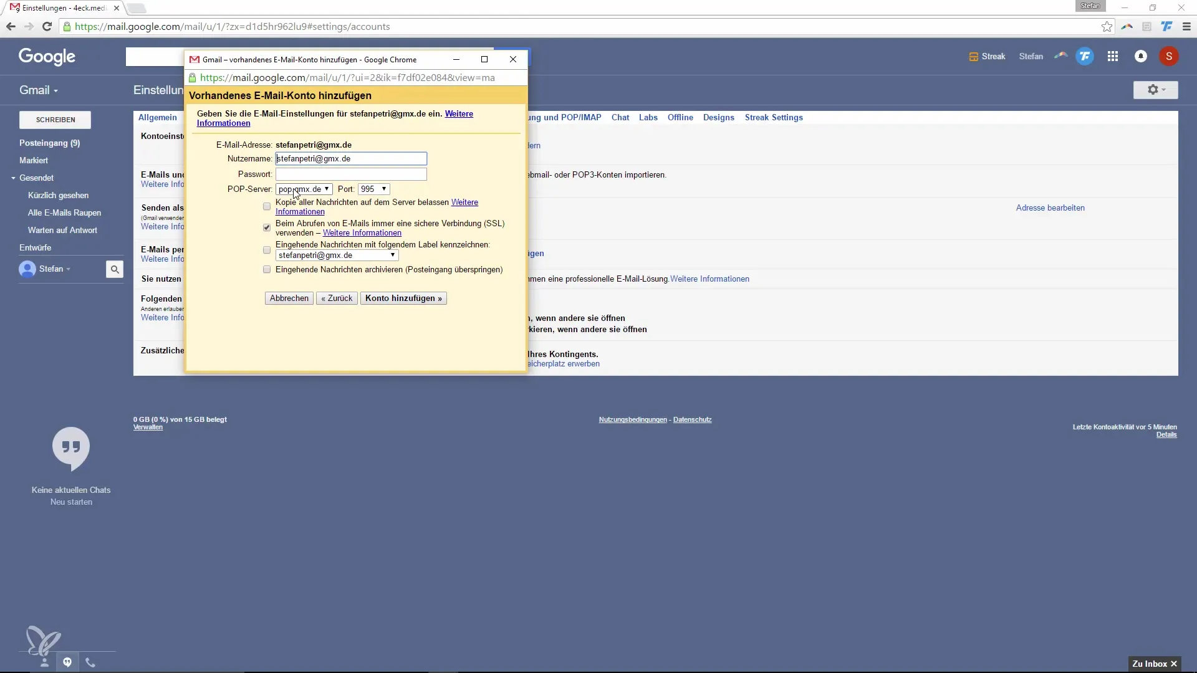Screen dimensions: 1197x673
Task: Open the Markiert folder
Action: tap(34, 161)
